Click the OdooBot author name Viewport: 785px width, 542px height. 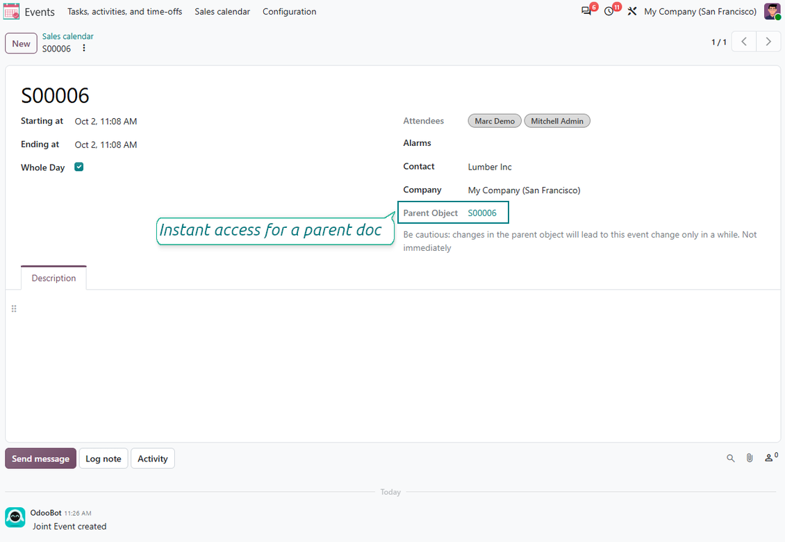(x=46, y=512)
